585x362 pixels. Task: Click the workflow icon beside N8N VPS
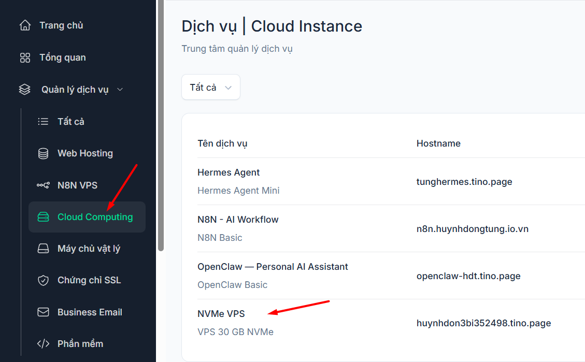(44, 185)
